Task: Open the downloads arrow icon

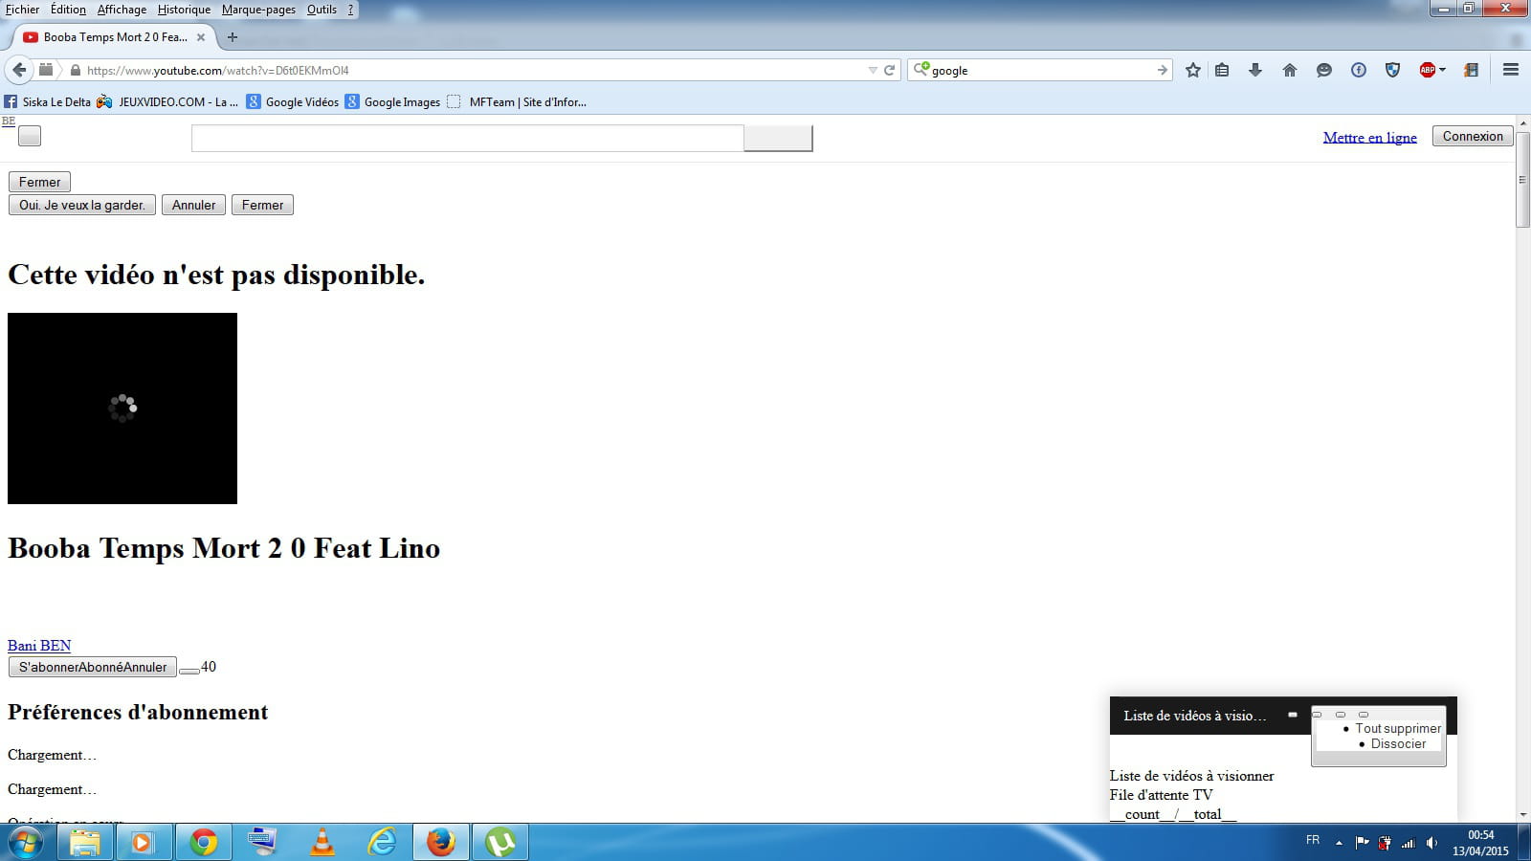Action: pos(1255,70)
